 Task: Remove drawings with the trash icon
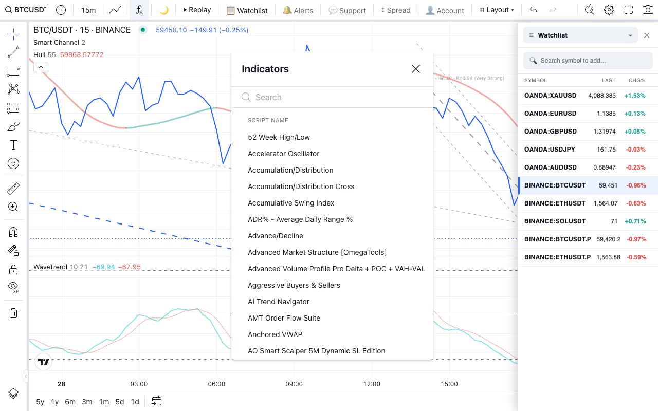point(13,313)
